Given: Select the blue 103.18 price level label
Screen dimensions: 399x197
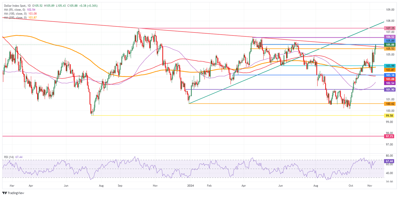Looking at the screenshot, I should pos(389,75).
